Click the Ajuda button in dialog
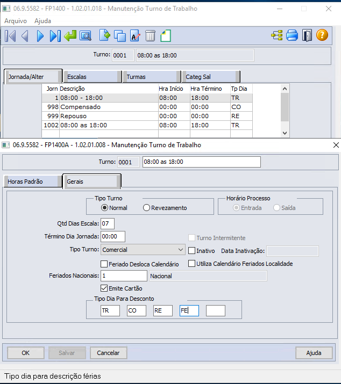 click(314, 353)
